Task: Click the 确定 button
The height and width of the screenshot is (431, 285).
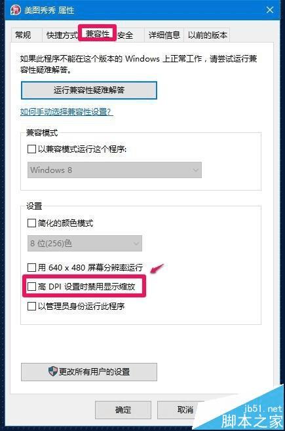Action: (x=123, y=410)
